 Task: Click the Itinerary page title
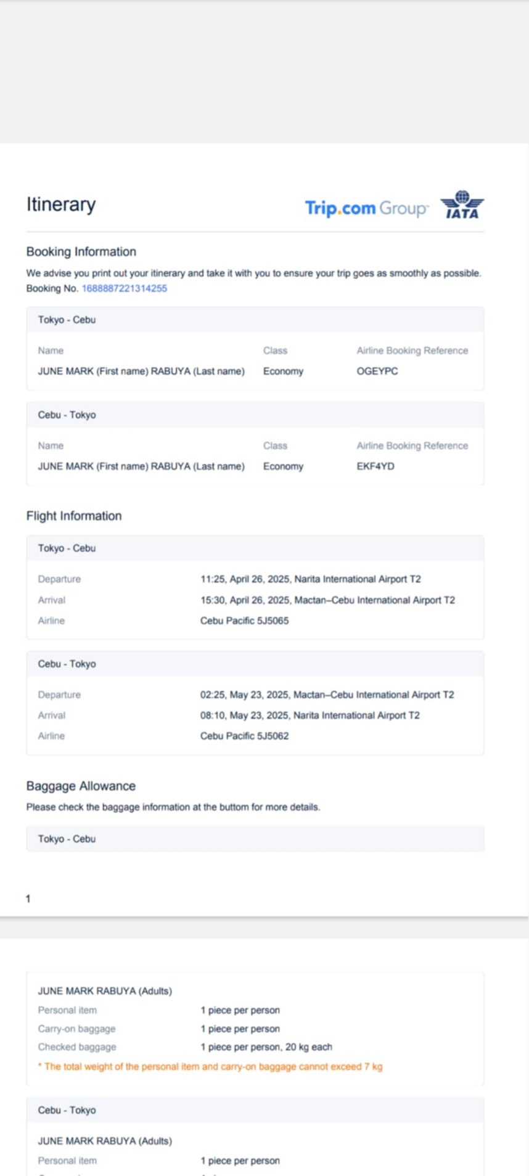61,205
